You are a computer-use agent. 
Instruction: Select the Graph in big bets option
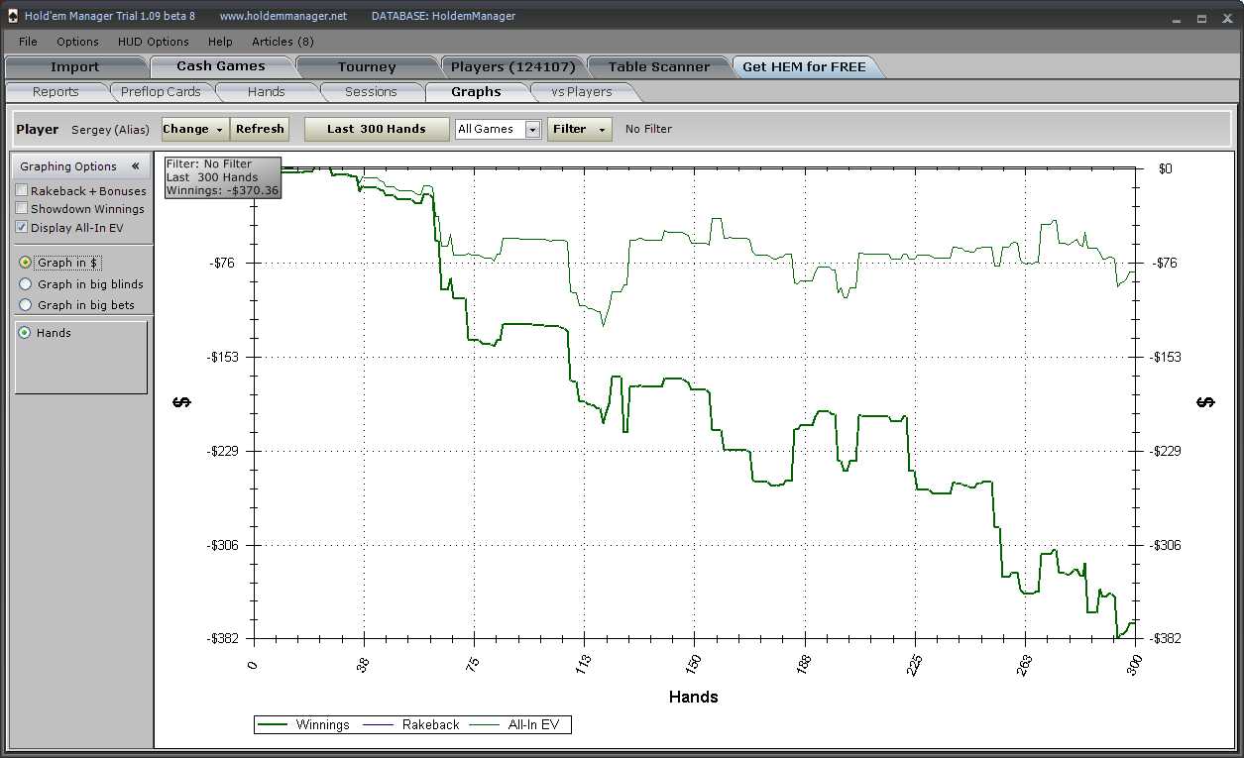(26, 305)
